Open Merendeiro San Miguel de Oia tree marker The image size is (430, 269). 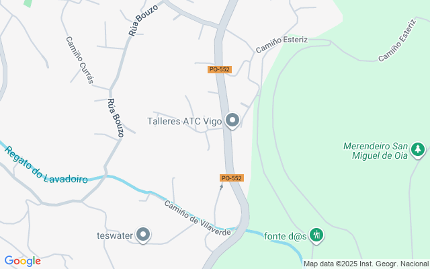point(418,150)
